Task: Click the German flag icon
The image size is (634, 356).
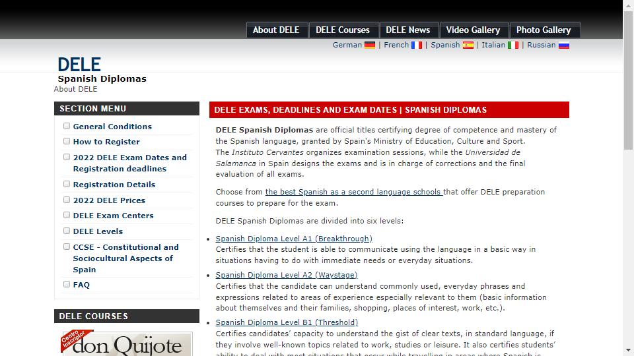Action: click(370, 45)
